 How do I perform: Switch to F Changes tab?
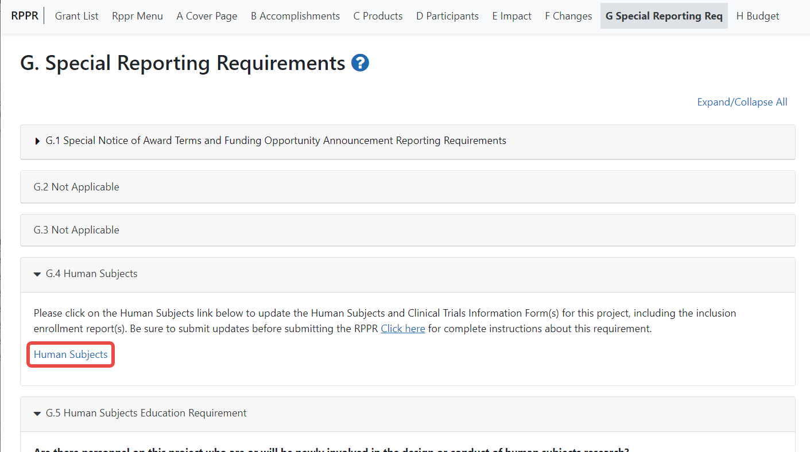point(568,16)
